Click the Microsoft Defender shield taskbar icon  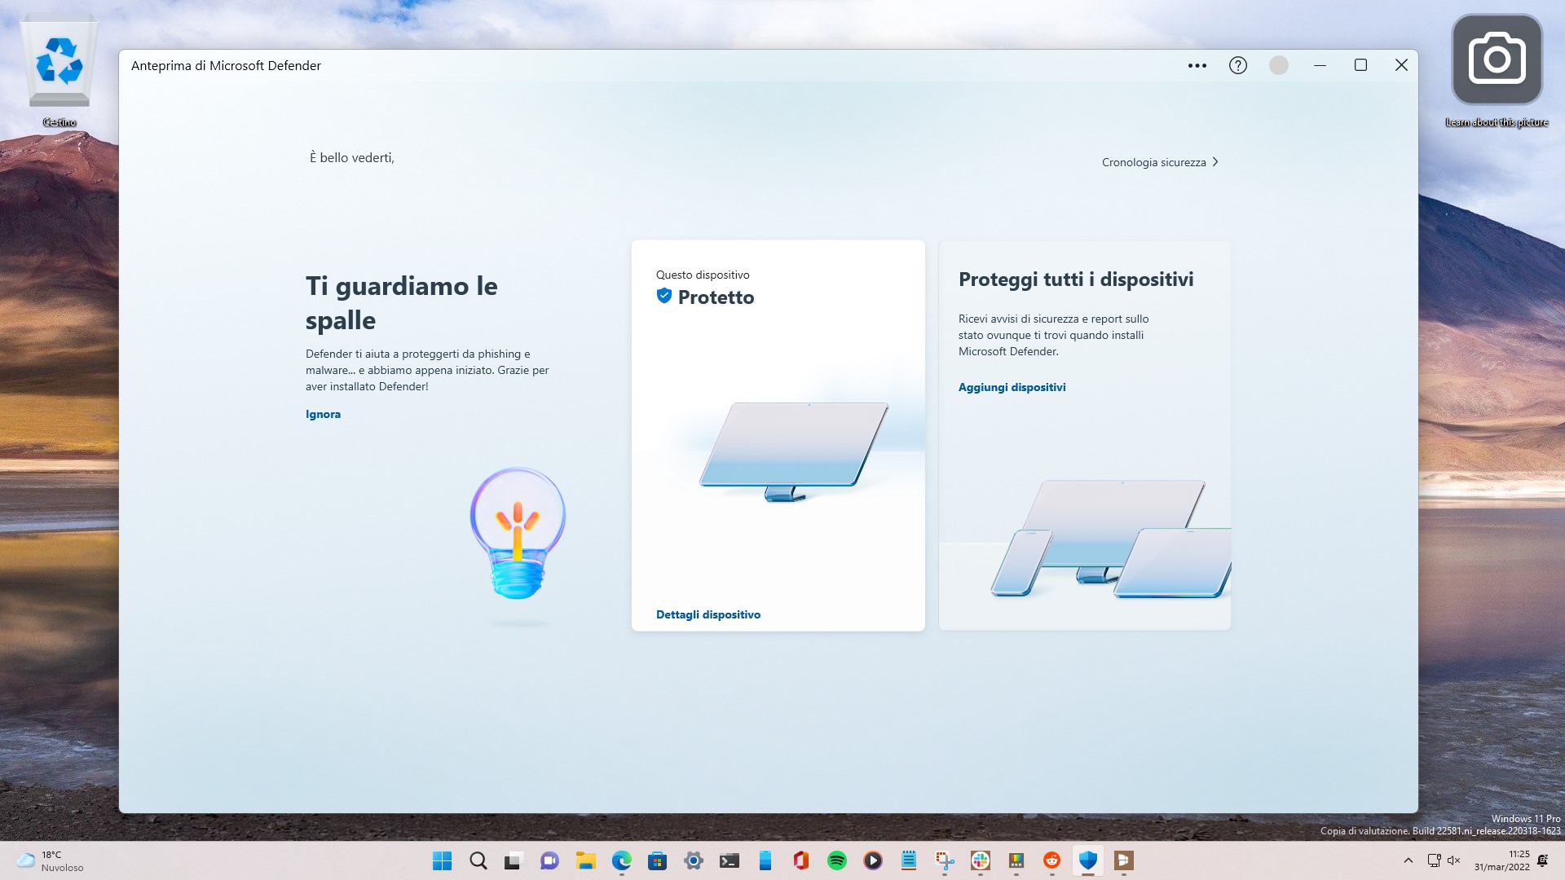click(x=1087, y=860)
